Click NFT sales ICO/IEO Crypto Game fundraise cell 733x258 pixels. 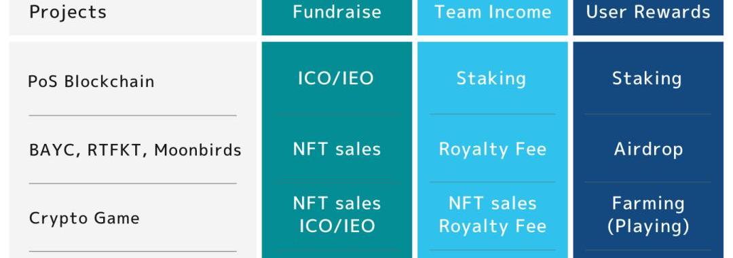[x=337, y=215]
